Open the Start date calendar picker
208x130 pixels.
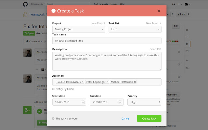(x=83, y=102)
